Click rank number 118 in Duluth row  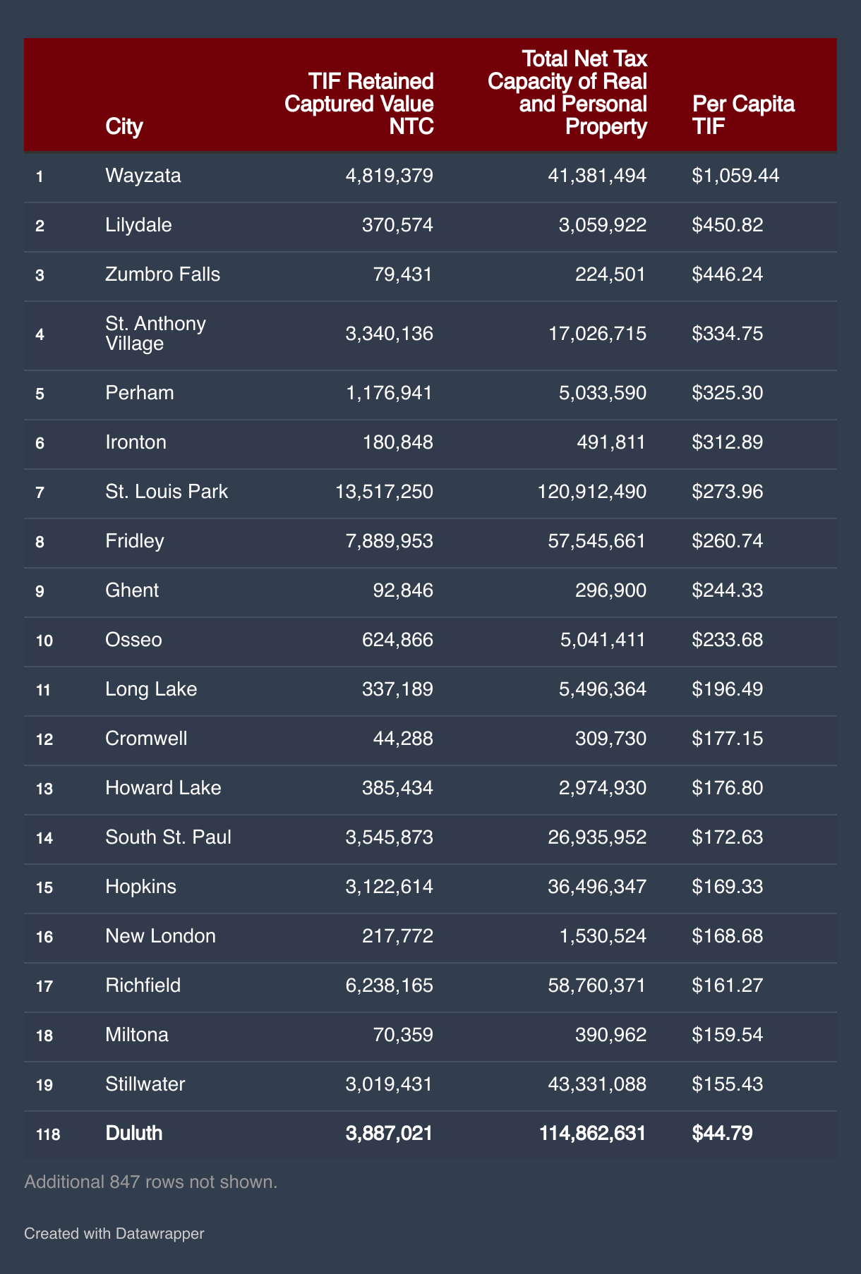coord(48,1134)
